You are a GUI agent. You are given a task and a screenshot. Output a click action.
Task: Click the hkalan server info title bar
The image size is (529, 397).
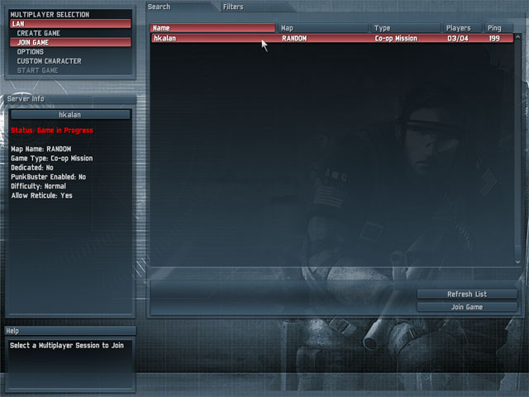(70, 115)
